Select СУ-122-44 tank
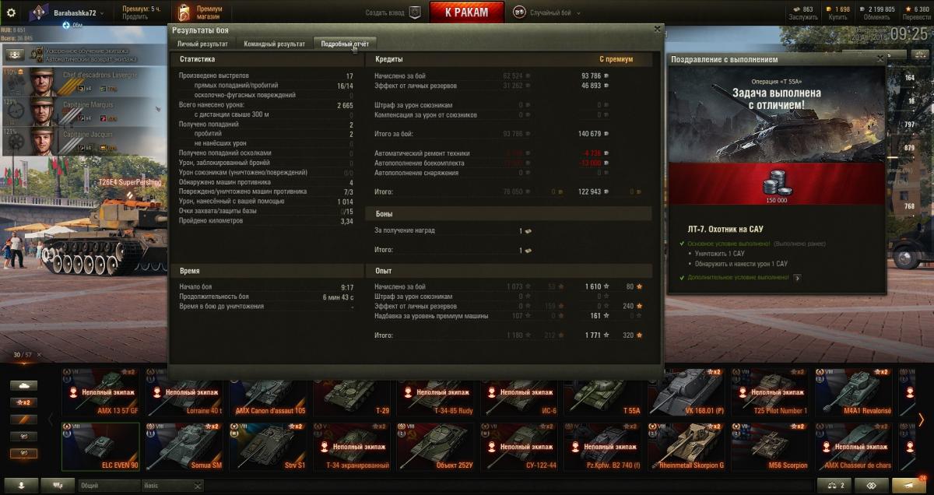This screenshot has width=934, height=495. tap(519, 447)
